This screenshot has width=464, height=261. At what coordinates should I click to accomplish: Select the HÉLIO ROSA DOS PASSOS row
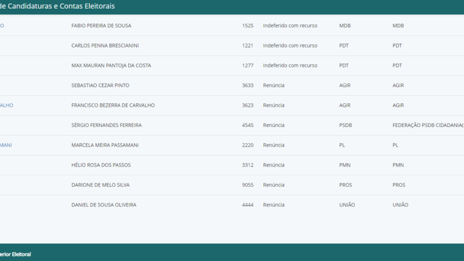(x=100, y=165)
